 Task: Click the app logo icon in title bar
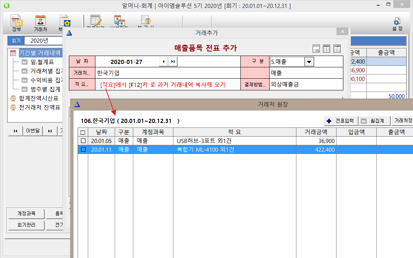pyautogui.click(x=6, y=6)
